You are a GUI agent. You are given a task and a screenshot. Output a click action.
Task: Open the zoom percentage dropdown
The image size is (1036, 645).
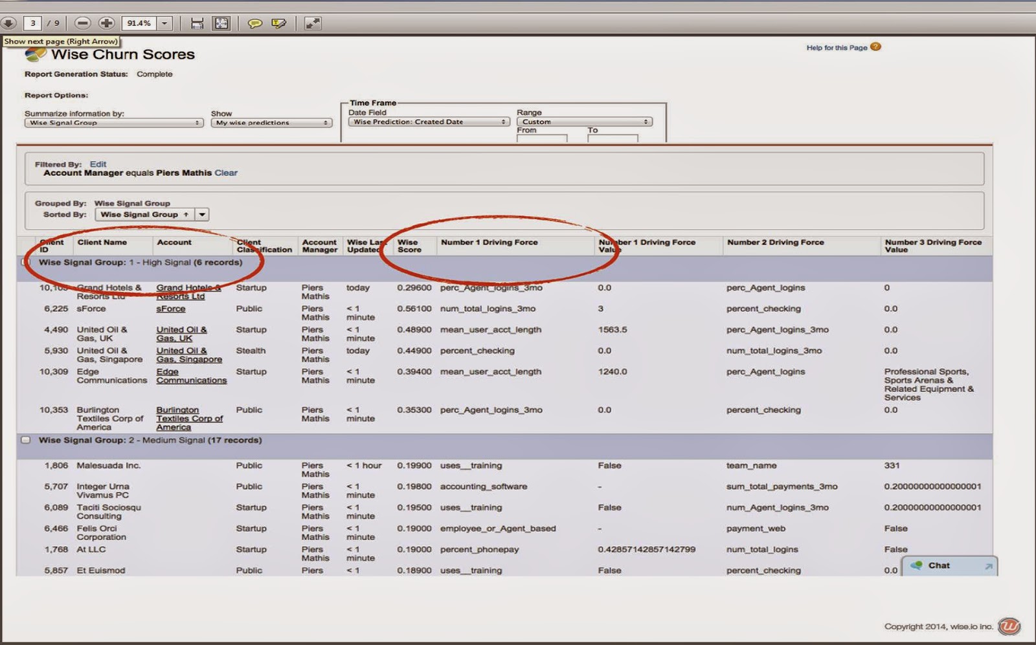pos(164,23)
